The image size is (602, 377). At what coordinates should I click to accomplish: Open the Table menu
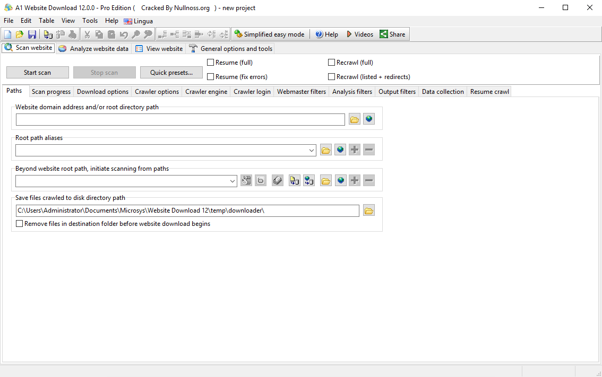(47, 21)
